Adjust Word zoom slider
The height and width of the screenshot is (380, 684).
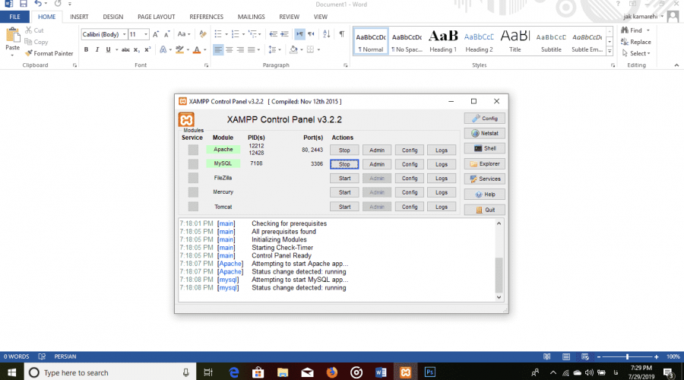[x=627, y=357]
